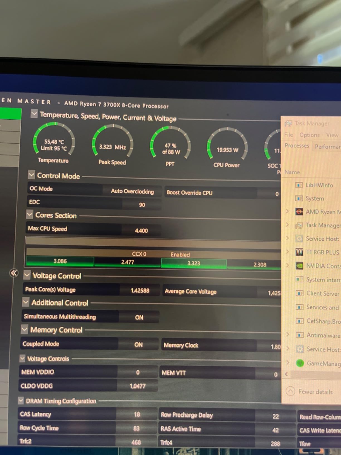341x455 pixels.
Task: Click the Max CPU Speed value 4.400
Action: coord(141,231)
